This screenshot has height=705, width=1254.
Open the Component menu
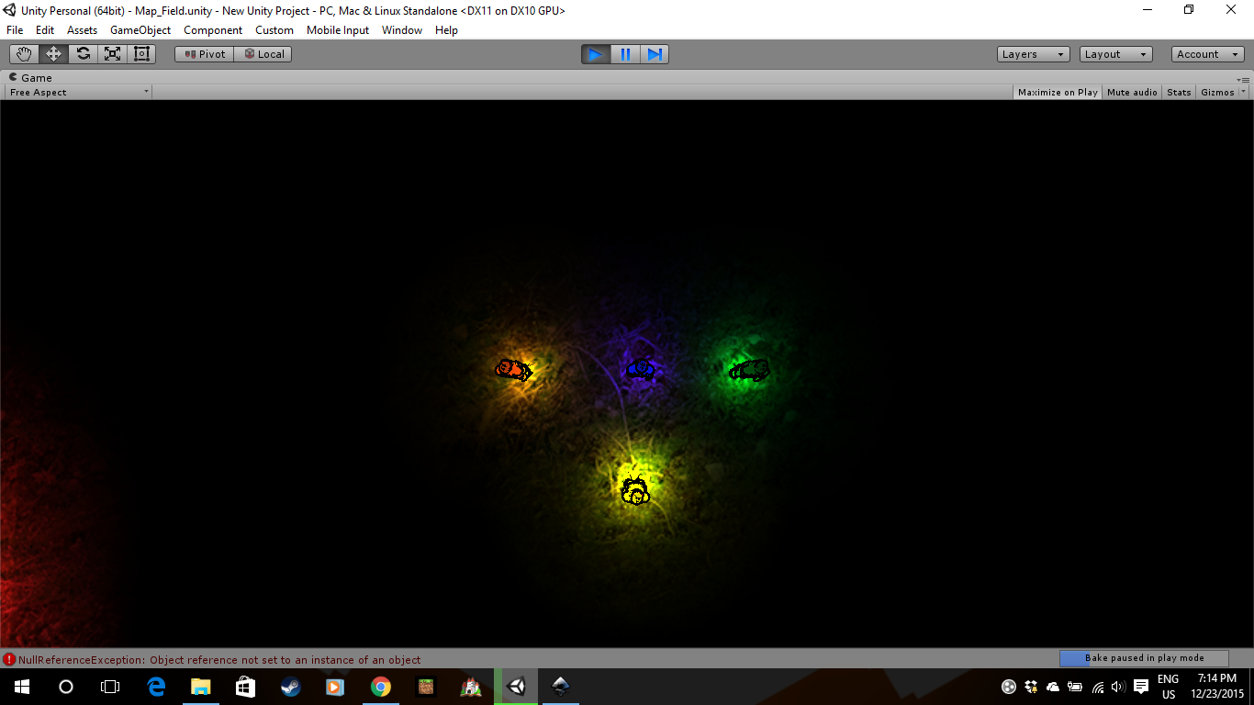coord(213,30)
